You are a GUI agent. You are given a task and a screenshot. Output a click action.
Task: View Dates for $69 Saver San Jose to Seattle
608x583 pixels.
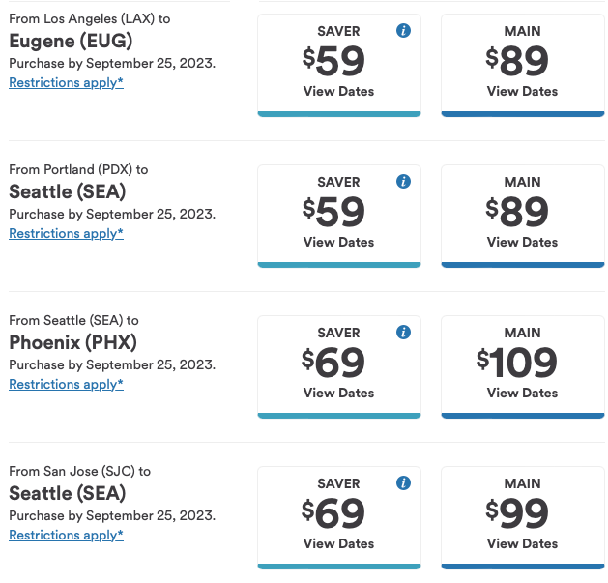click(338, 544)
